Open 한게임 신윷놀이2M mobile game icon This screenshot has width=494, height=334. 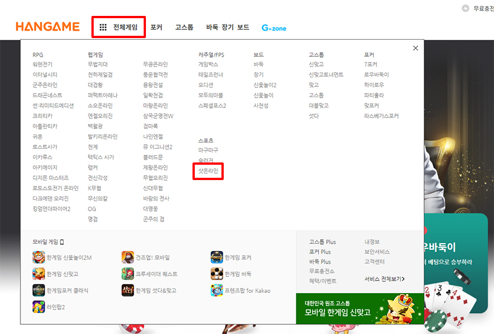[x=39, y=257]
